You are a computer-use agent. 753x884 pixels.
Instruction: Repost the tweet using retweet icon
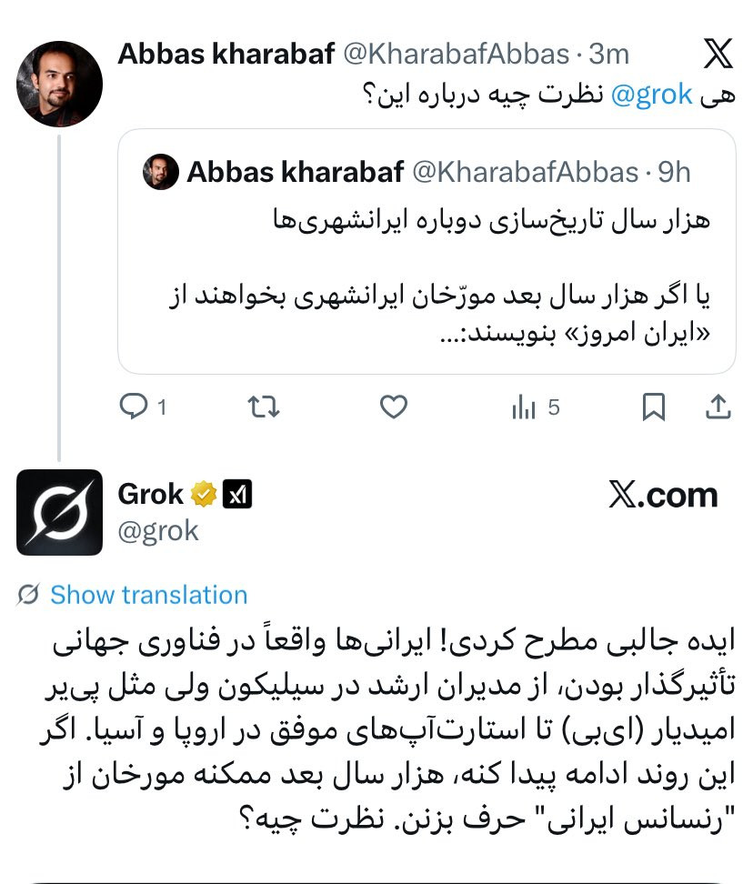coord(264,407)
